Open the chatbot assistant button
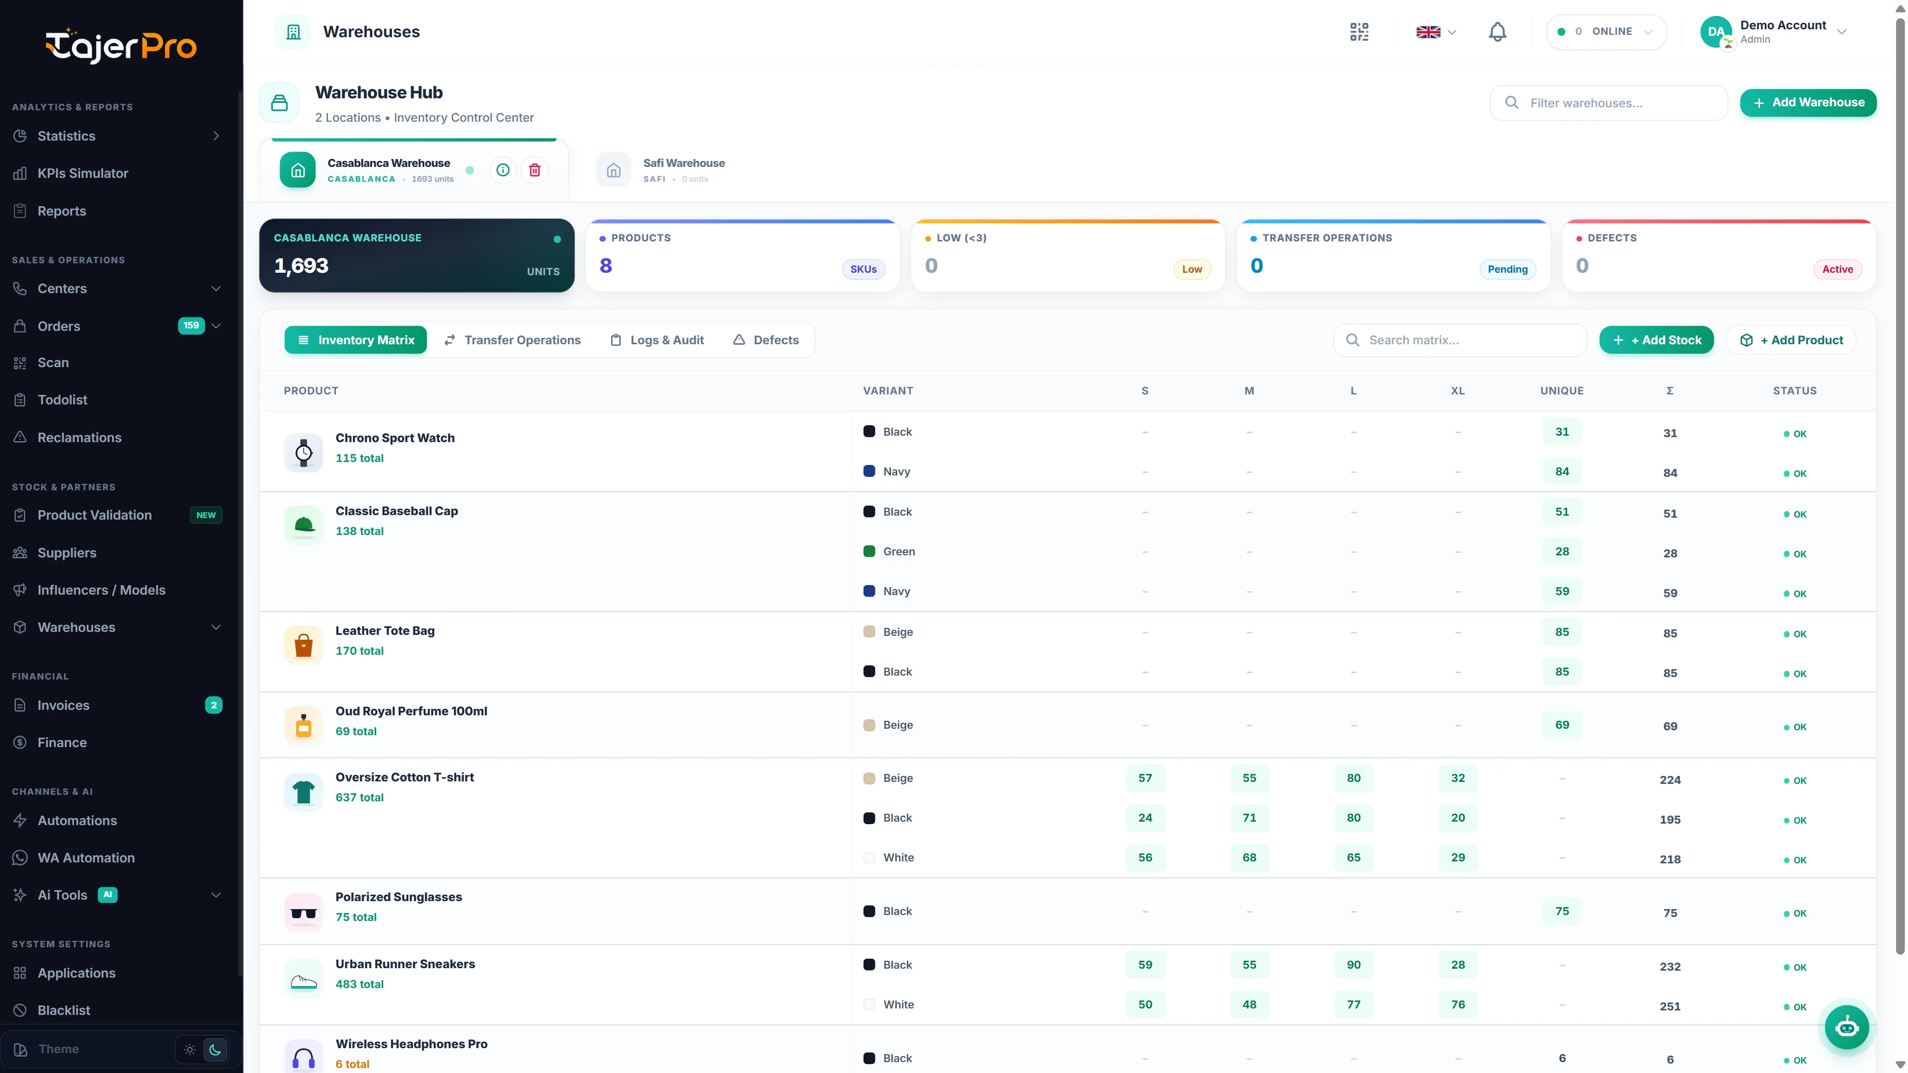1908x1073 pixels. click(x=1846, y=1027)
